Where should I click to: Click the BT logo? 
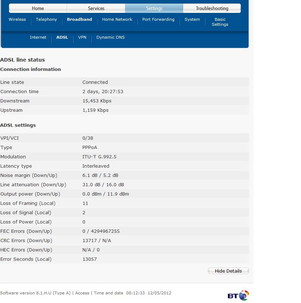point(238,295)
